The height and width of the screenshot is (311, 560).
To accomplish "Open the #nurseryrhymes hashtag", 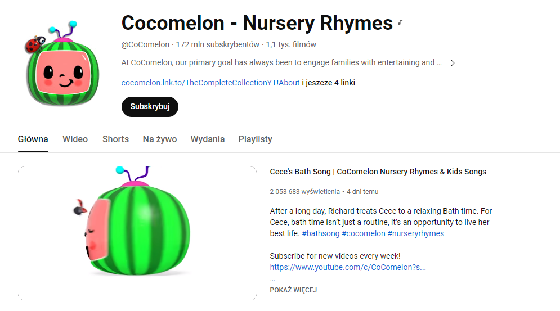I will point(415,233).
